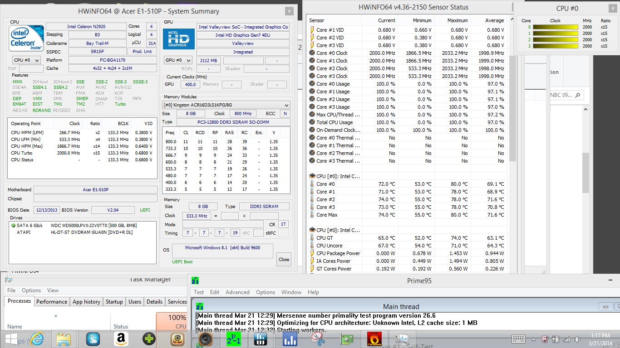Open the Test menu in Prime95

[199, 292]
